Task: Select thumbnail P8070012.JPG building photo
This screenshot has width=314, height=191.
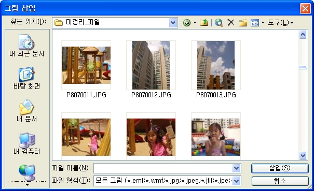Action: (151, 65)
